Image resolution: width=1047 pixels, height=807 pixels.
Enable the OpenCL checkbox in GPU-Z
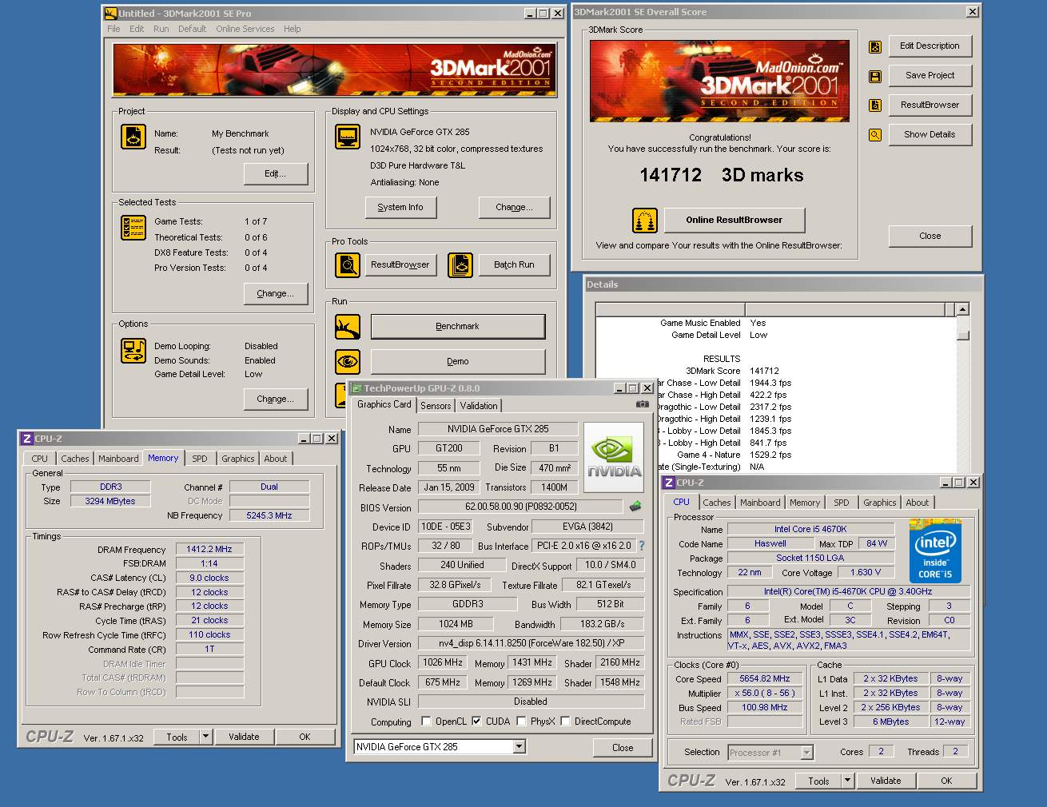tap(426, 722)
